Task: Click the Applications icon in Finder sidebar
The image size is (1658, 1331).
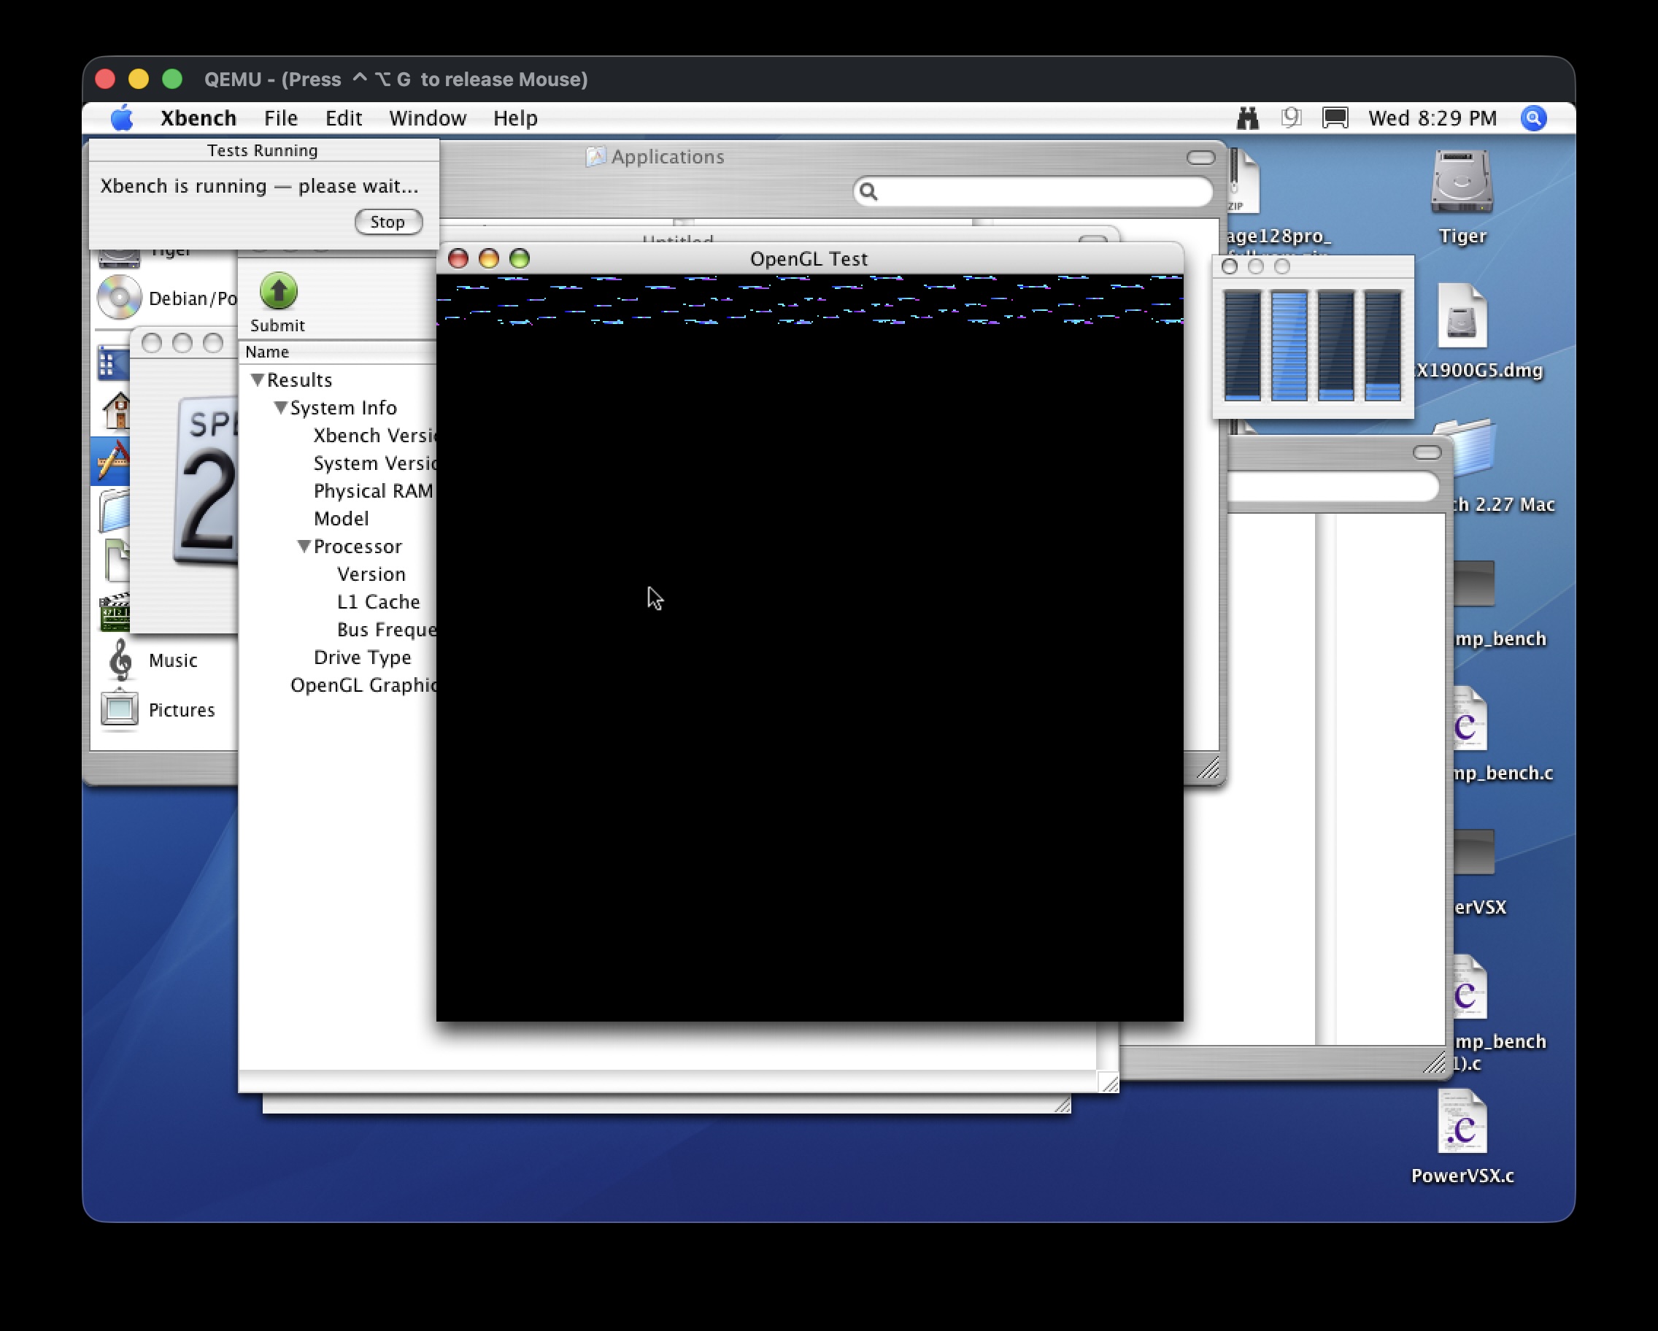Action: click(114, 460)
